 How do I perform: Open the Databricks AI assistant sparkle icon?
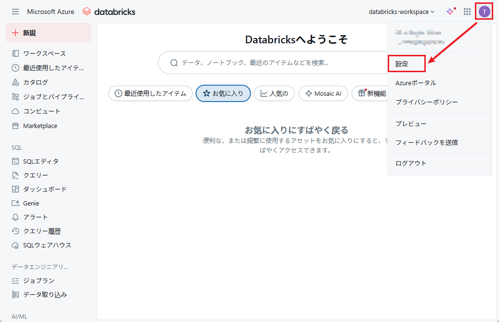pos(450,12)
